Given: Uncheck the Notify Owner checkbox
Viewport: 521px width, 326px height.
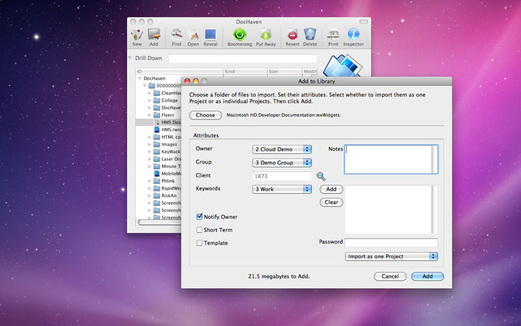Looking at the screenshot, I should pos(199,216).
